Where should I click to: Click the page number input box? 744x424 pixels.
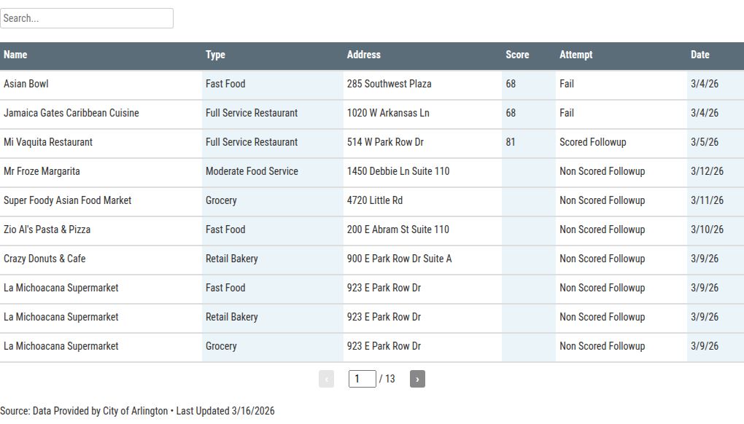pos(362,379)
